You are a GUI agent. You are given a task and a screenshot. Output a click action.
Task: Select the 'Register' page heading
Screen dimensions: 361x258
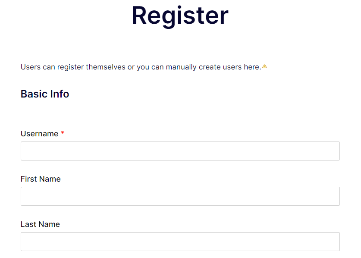pos(180,16)
